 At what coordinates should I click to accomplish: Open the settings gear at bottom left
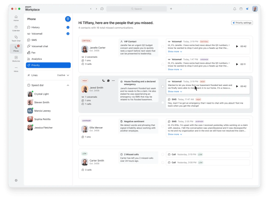16,180
